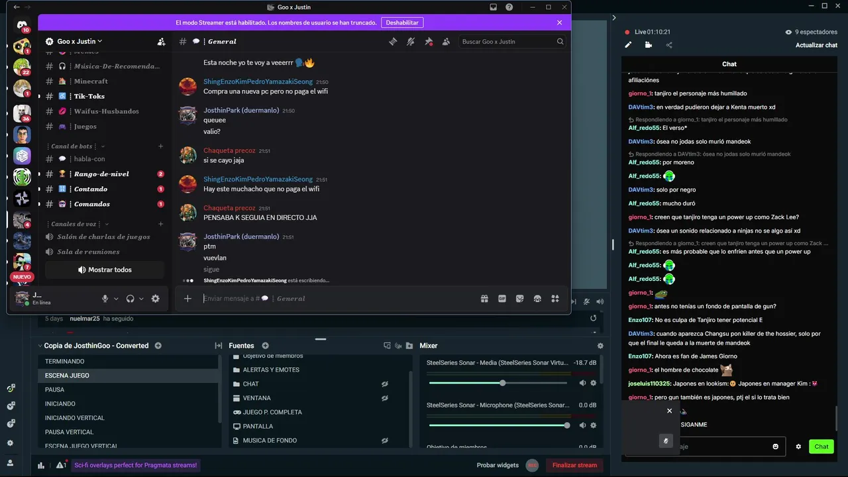Open scene collection dropdown Copia de JosthinGoo

92,346
